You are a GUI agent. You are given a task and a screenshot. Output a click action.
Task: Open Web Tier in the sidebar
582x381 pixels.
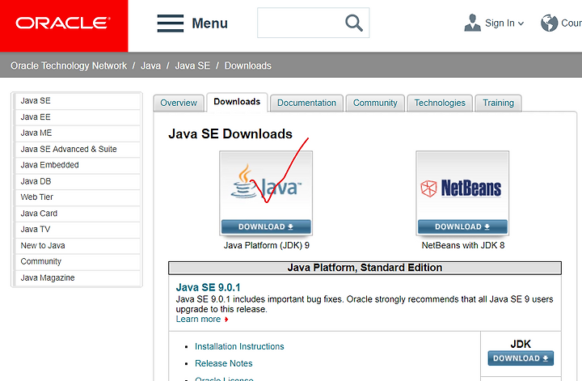tap(77, 197)
